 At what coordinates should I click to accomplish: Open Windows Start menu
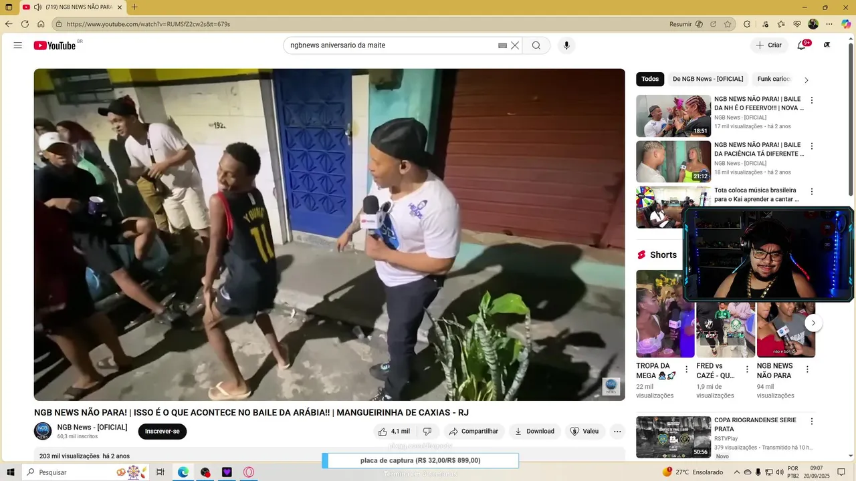(x=9, y=472)
